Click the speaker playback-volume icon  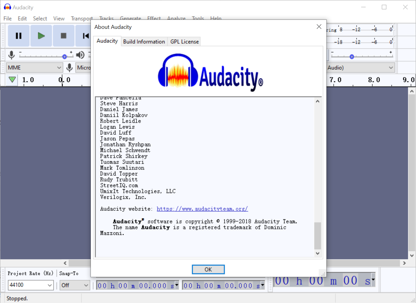(x=80, y=55)
